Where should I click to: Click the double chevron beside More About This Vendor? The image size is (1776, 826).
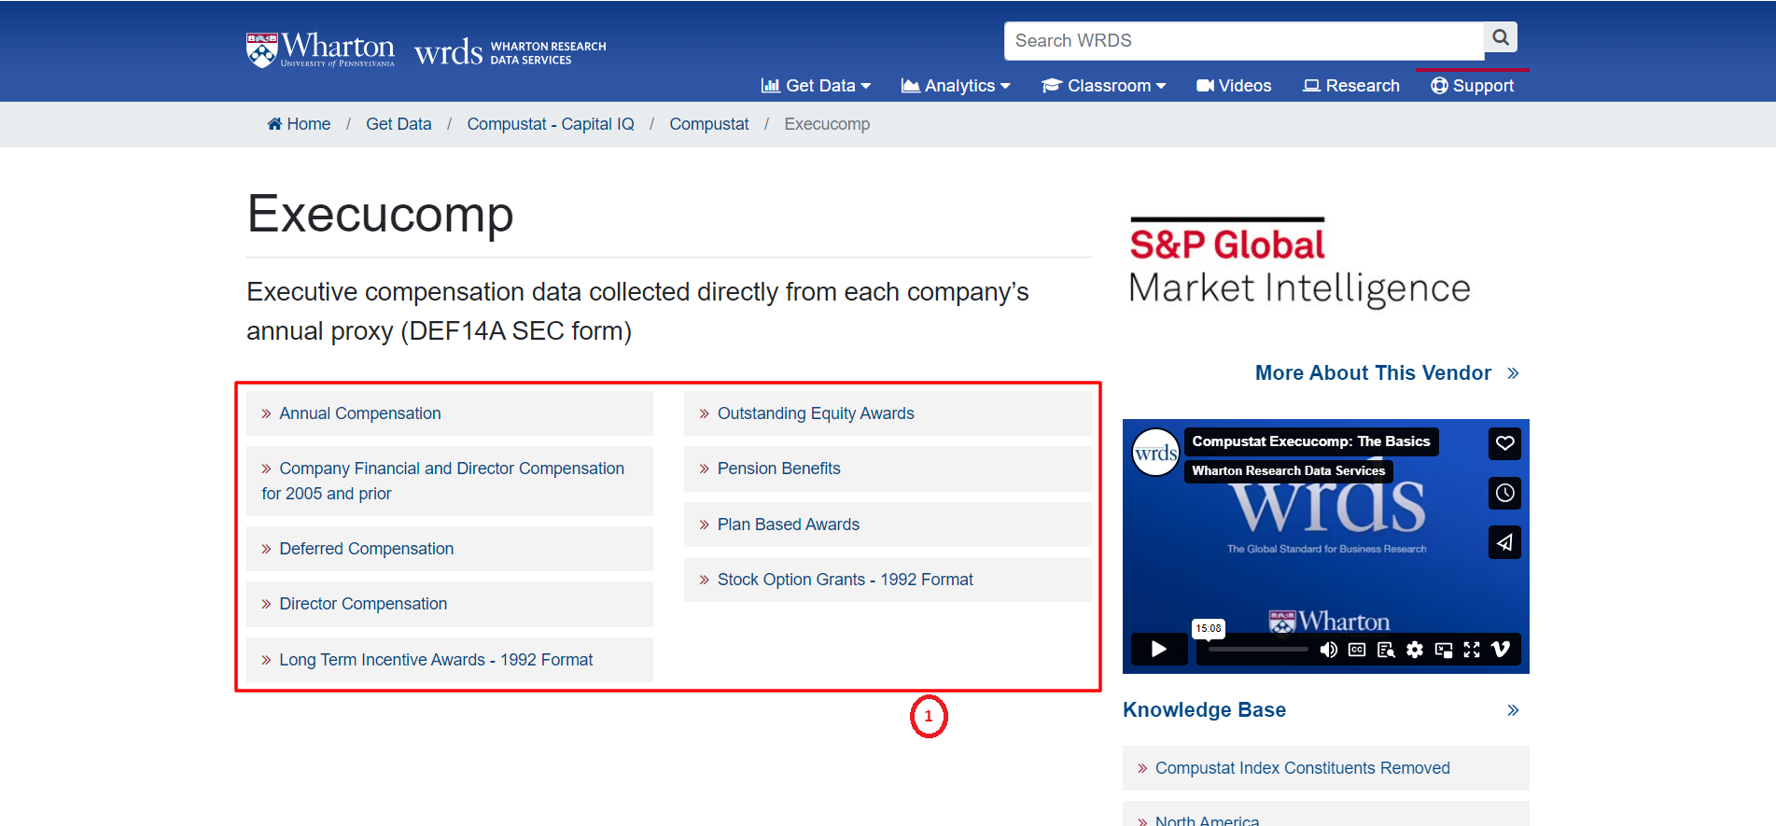tap(1513, 373)
